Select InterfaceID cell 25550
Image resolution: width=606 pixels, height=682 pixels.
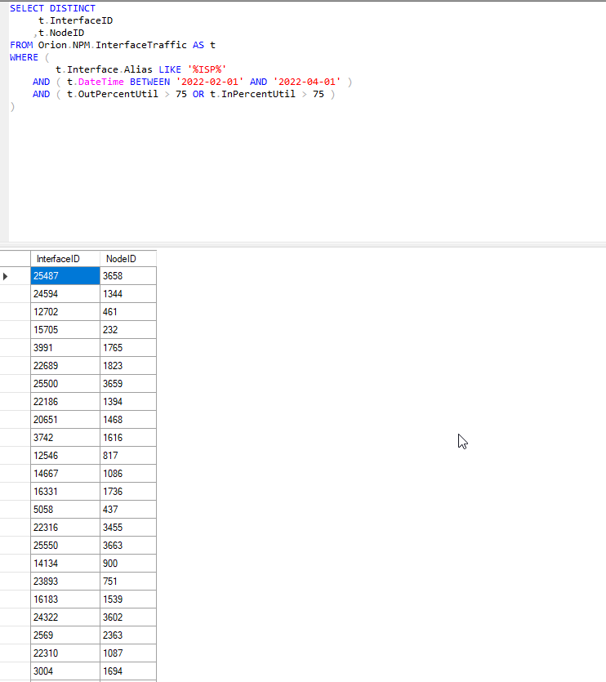pyautogui.click(x=65, y=546)
